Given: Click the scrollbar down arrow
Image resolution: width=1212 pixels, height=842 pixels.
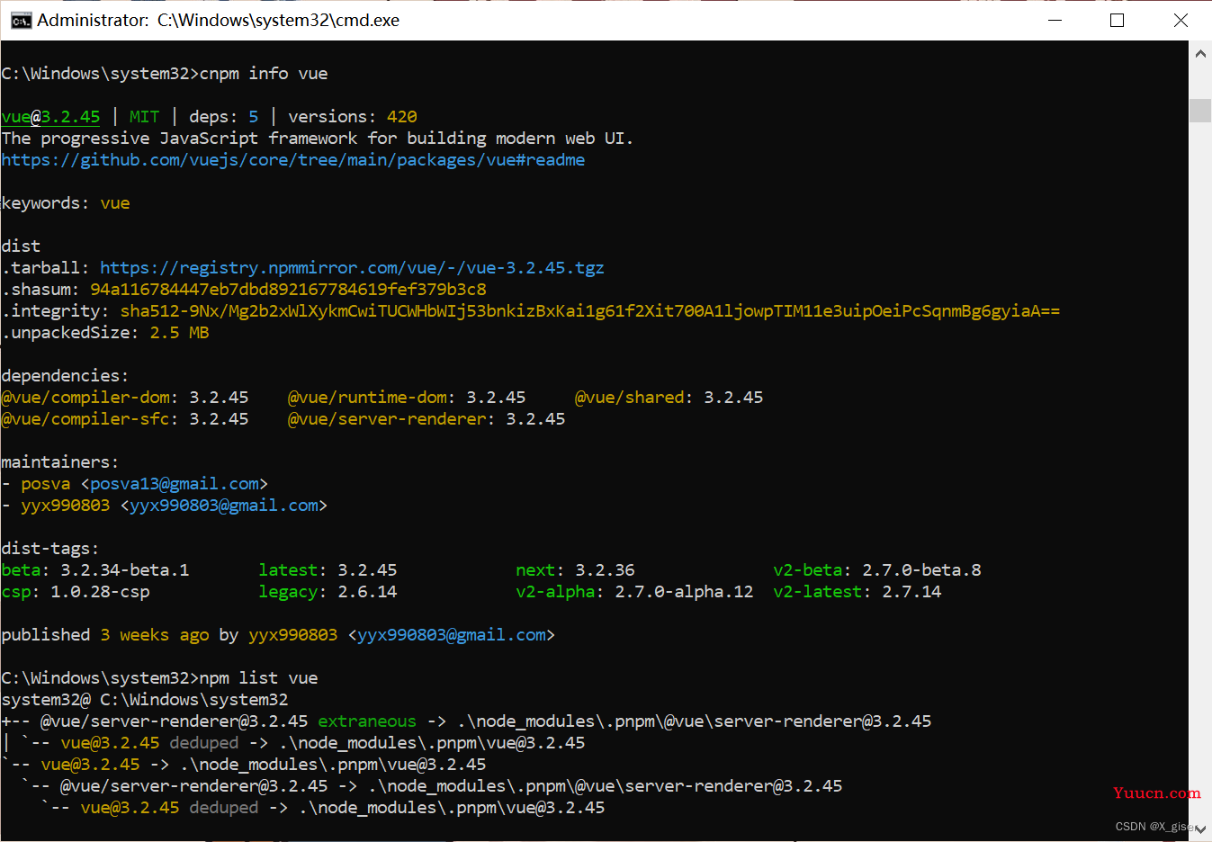Looking at the screenshot, I should click(x=1200, y=829).
